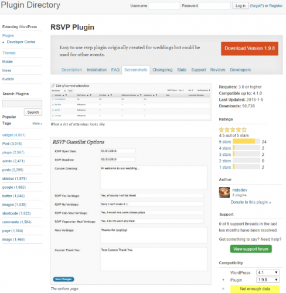Open the Reviews tab
Image resolution: width=286 pixels, height=293 pixels.
[x=218, y=70]
